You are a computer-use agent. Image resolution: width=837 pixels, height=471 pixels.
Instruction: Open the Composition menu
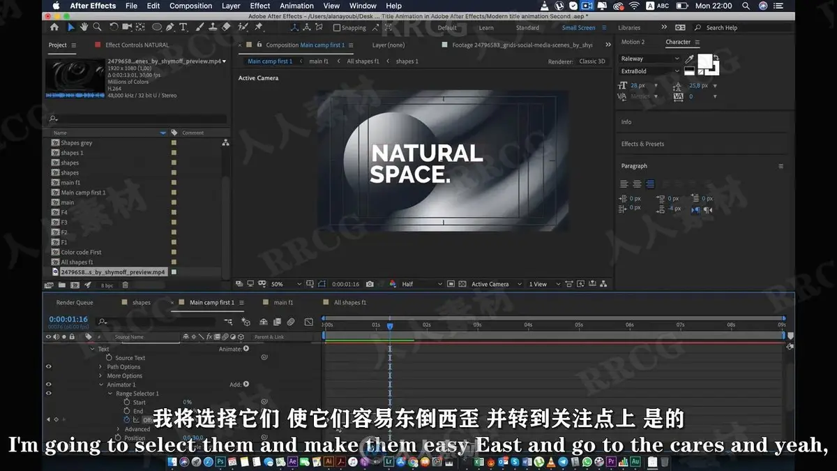[190, 6]
